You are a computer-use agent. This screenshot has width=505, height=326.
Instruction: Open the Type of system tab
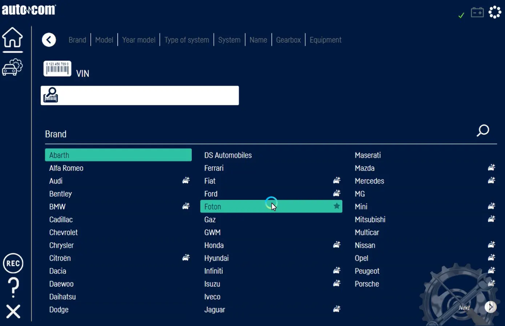click(186, 40)
